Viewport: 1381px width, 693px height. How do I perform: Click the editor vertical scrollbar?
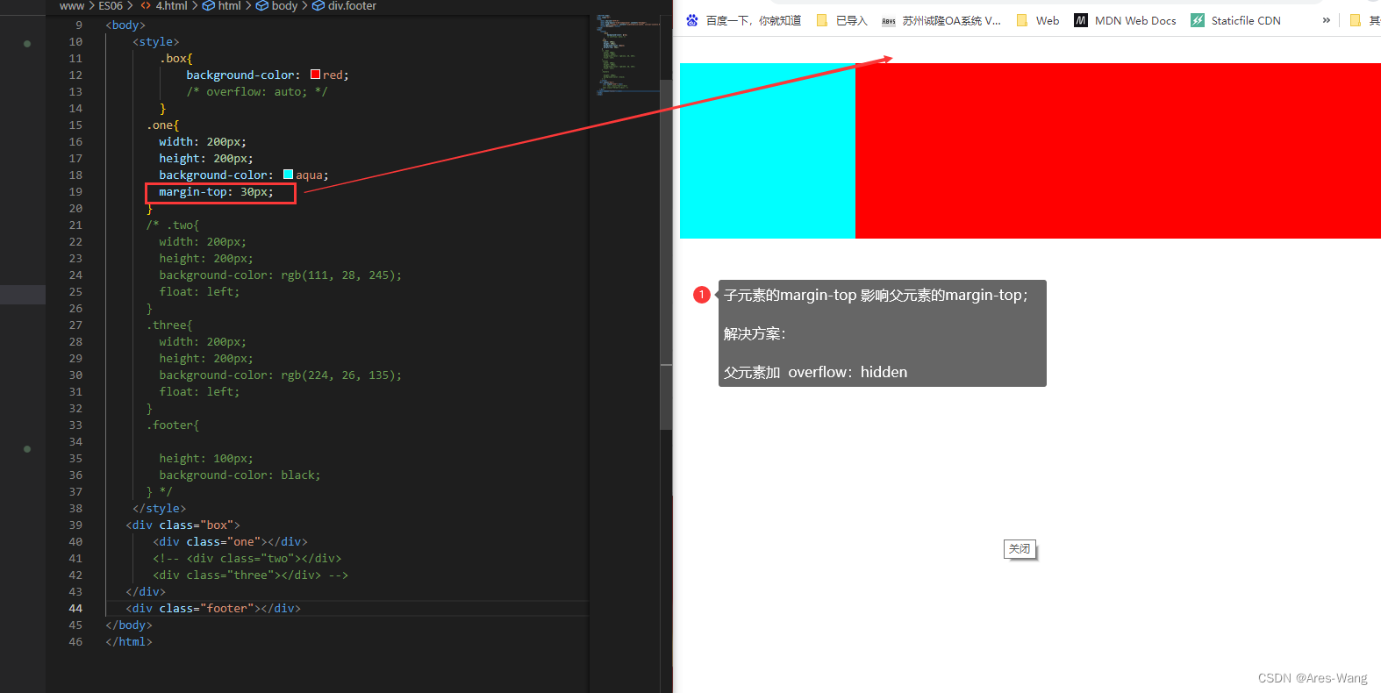[x=666, y=254]
